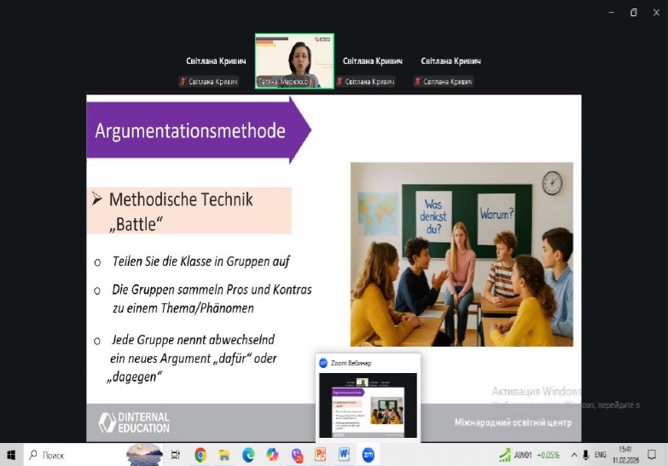Switch to Microsoft Word in the taskbar

[345, 455]
